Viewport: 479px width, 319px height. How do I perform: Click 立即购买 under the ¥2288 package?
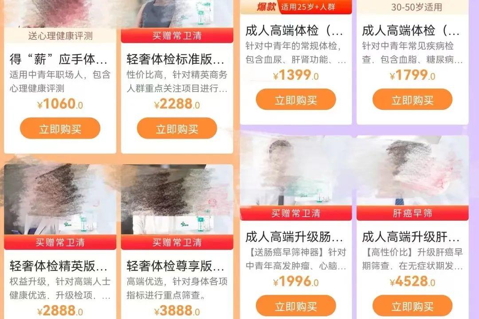coord(177,128)
